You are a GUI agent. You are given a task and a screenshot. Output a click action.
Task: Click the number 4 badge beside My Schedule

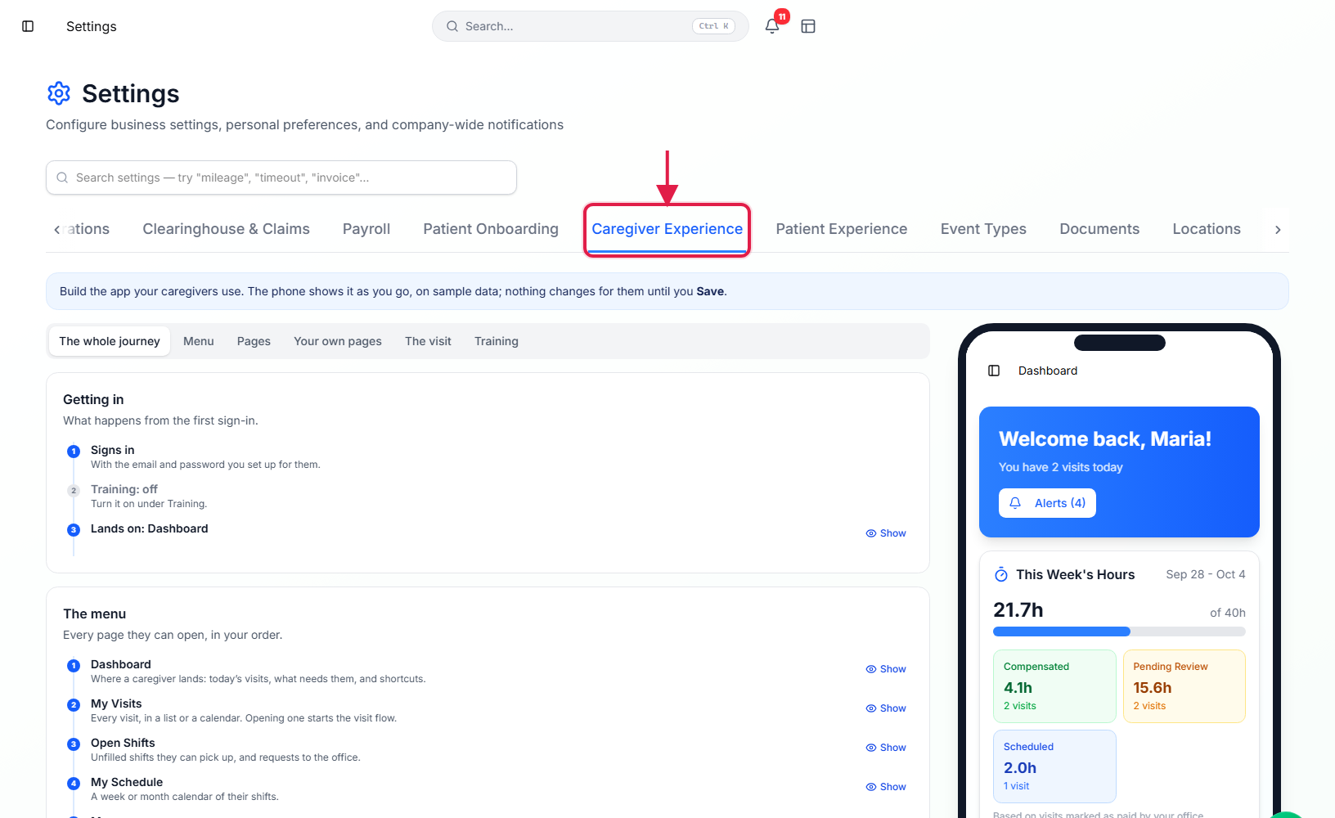pos(74,783)
